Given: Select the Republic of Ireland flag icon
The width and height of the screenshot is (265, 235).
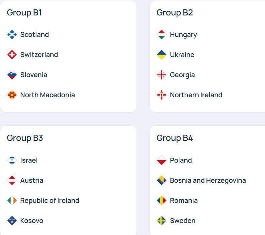Looking at the screenshot, I should 12,200.
